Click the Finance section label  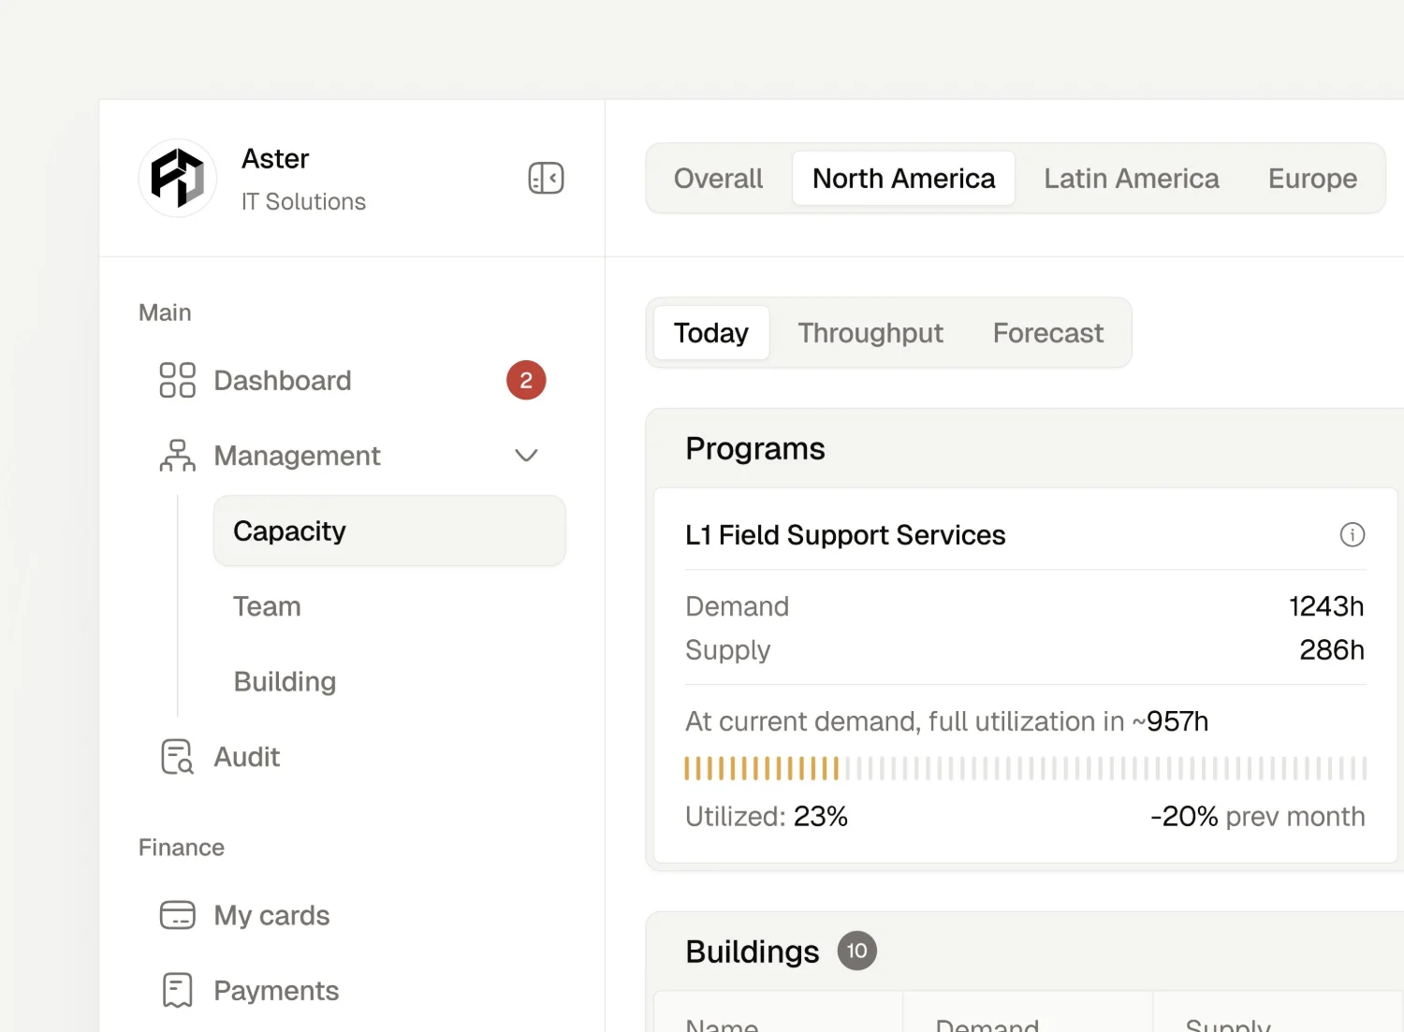point(182,848)
